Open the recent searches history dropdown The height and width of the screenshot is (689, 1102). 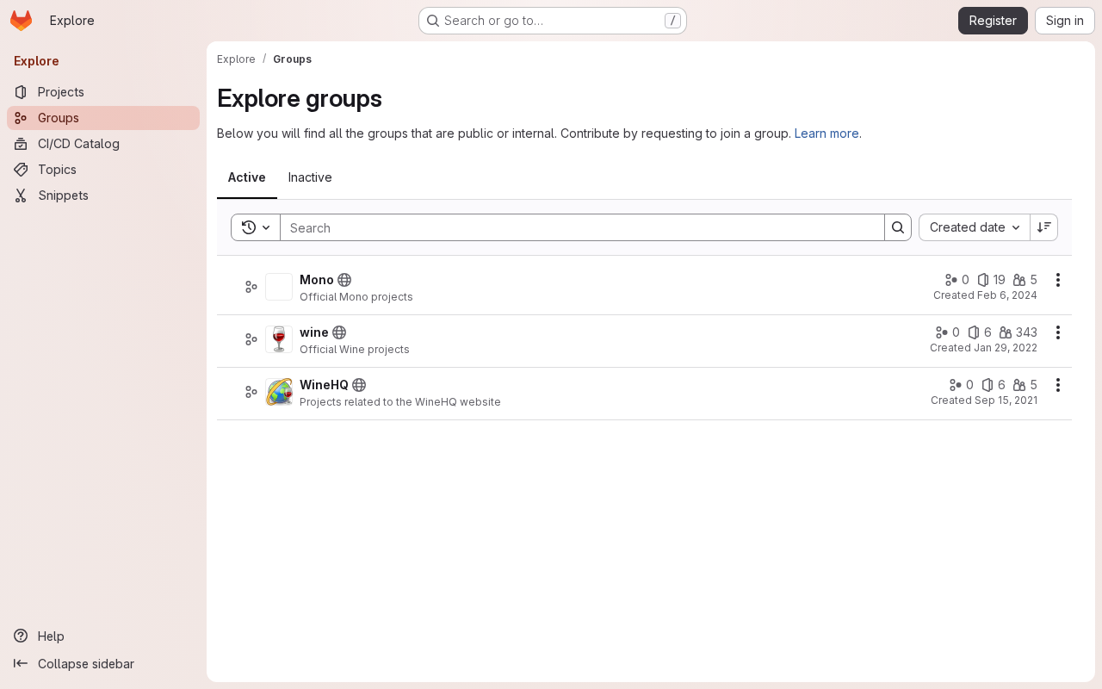pos(256,227)
